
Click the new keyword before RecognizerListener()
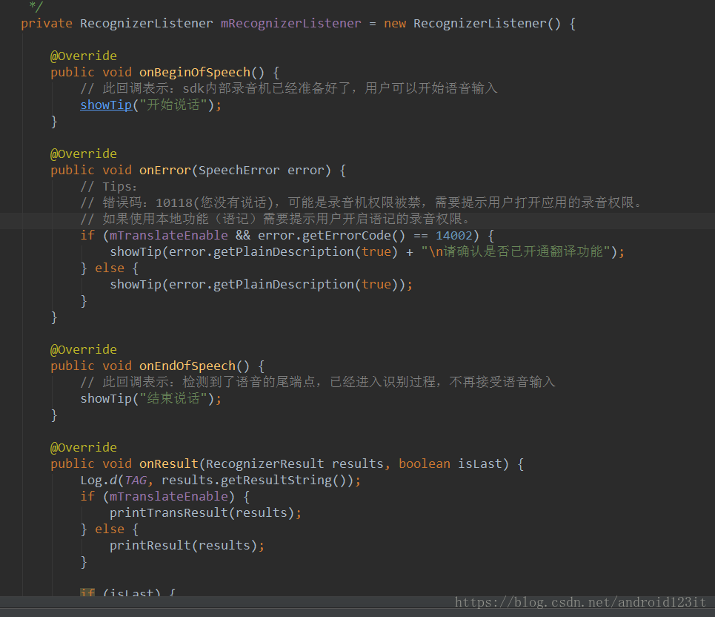coord(395,23)
